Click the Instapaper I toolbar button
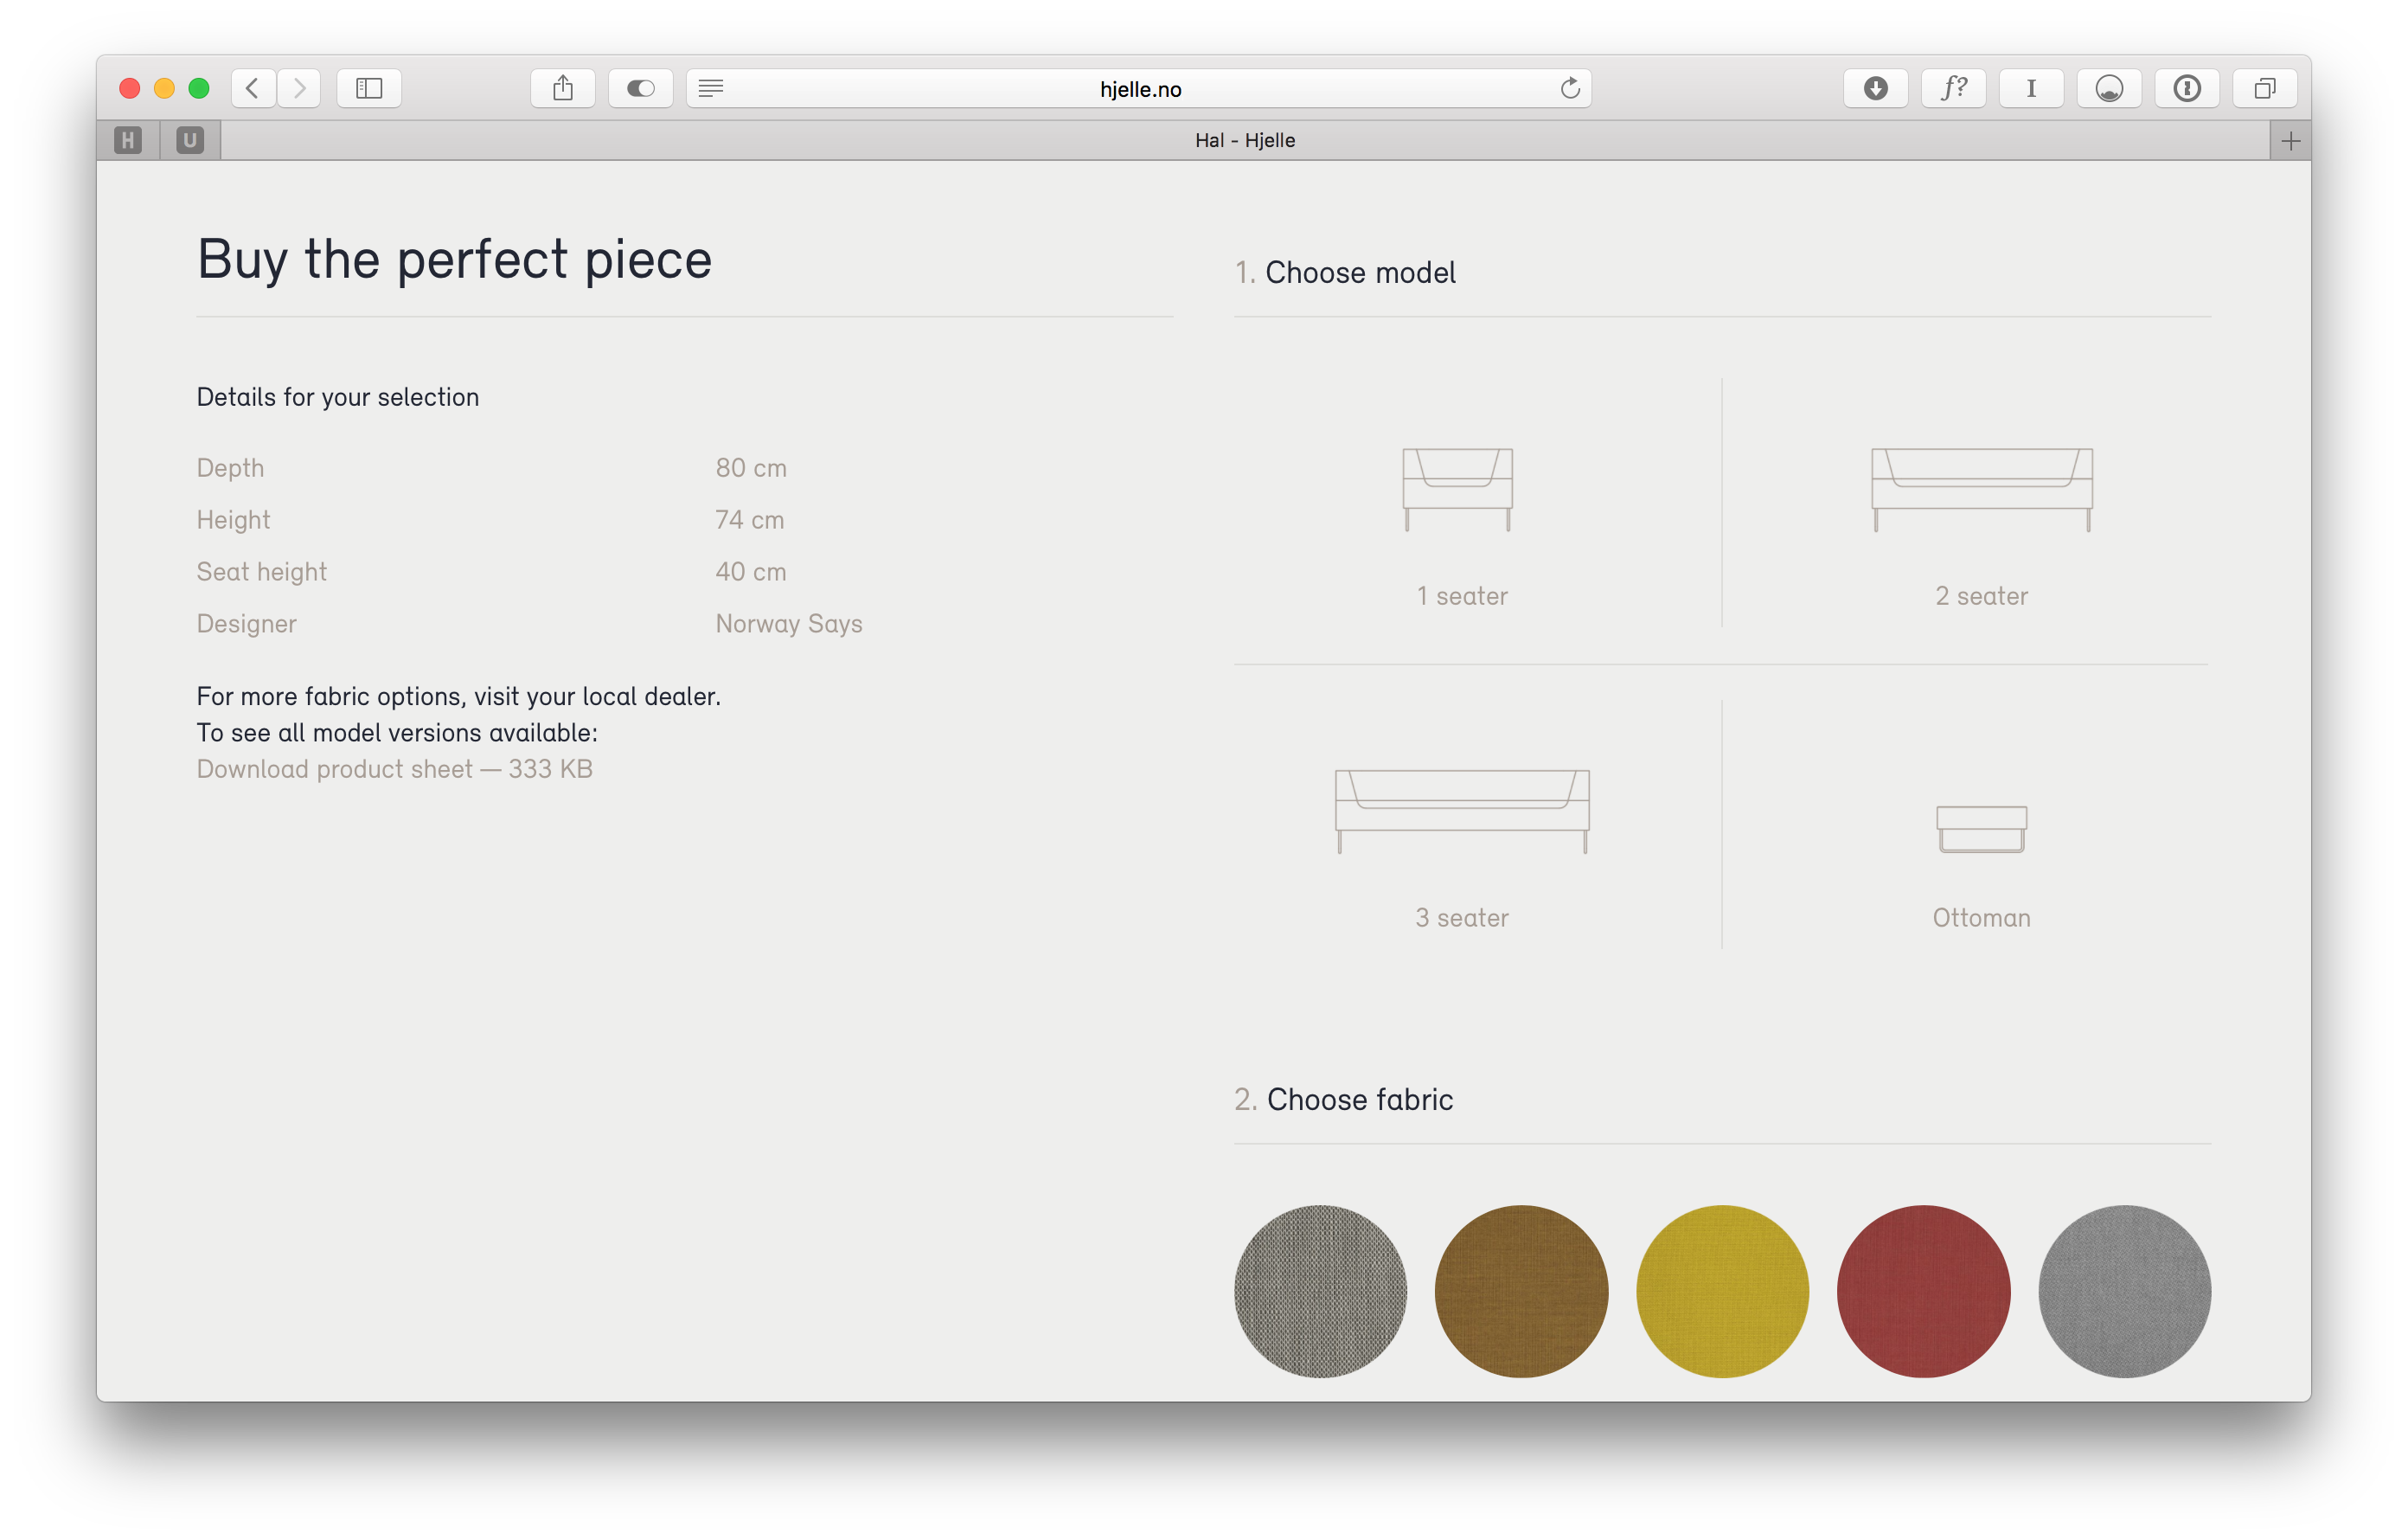The height and width of the screenshot is (1540, 2408). [2031, 88]
